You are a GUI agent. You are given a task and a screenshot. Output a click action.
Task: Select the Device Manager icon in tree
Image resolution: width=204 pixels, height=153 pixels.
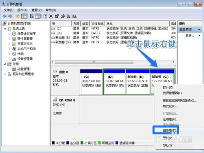[x=14, y=59]
